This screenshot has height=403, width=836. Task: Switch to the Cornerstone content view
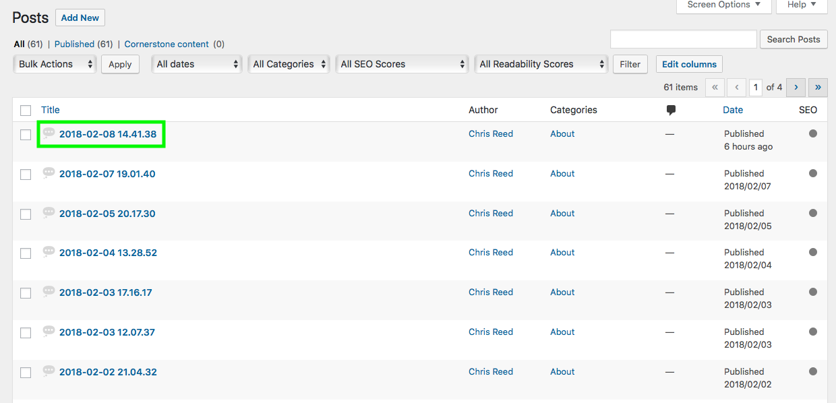[167, 44]
